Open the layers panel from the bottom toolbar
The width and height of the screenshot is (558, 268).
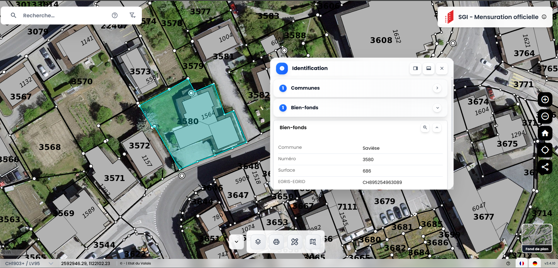click(258, 242)
